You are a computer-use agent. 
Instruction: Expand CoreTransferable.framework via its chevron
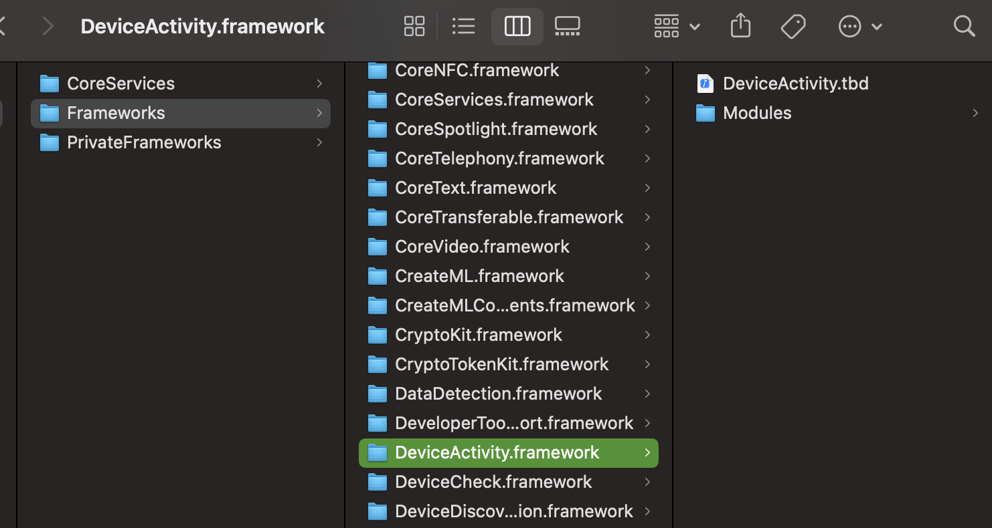[x=647, y=217]
